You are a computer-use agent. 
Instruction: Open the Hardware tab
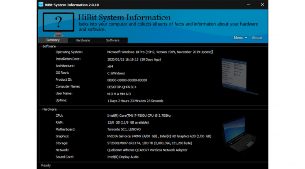point(83,40)
